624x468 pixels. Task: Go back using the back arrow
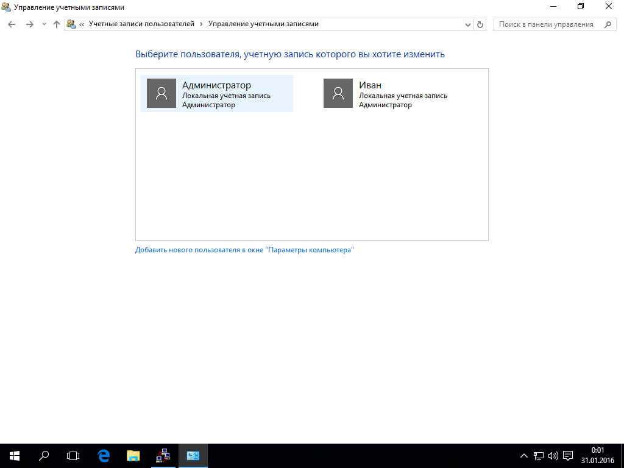click(12, 24)
